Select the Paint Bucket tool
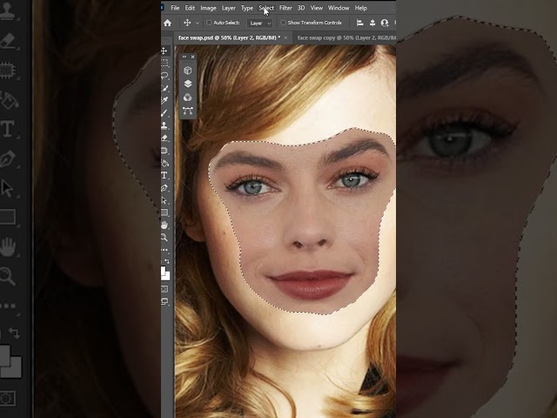 [164, 163]
